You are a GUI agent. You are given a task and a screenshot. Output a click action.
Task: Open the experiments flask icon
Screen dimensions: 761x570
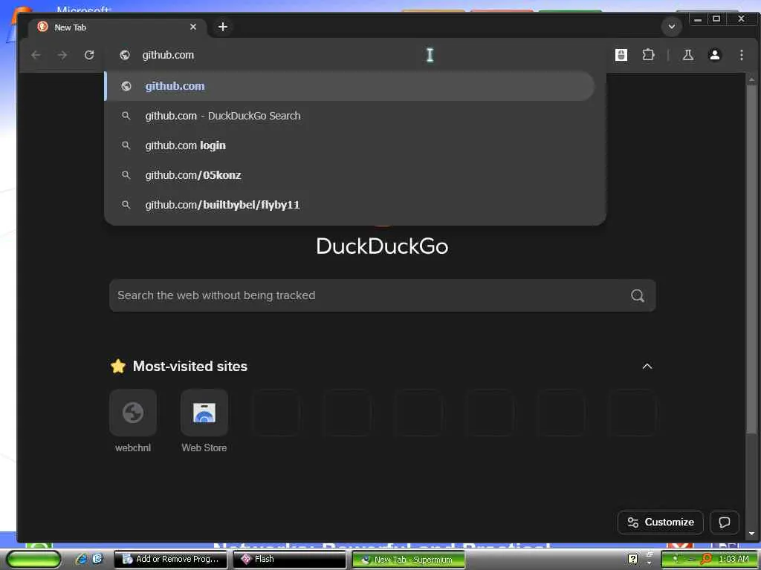(687, 55)
